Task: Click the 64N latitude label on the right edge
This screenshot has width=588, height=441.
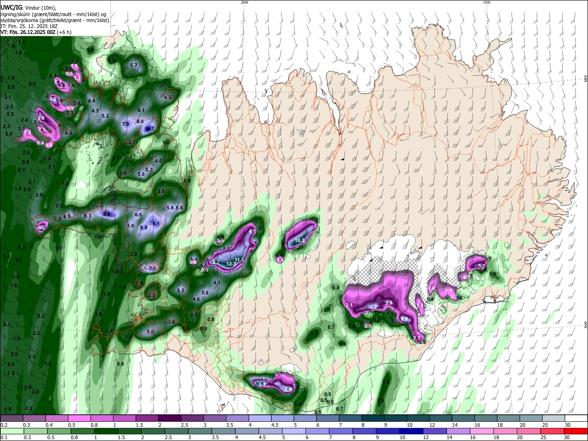Action: (x=586, y=325)
